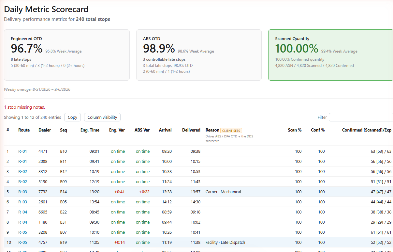Click the '3 controllable late stops' text
Screen dimensions: 393x252
pyautogui.click(x=164, y=59)
